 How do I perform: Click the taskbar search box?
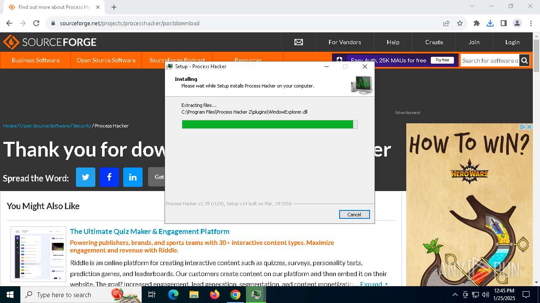(x=81, y=295)
